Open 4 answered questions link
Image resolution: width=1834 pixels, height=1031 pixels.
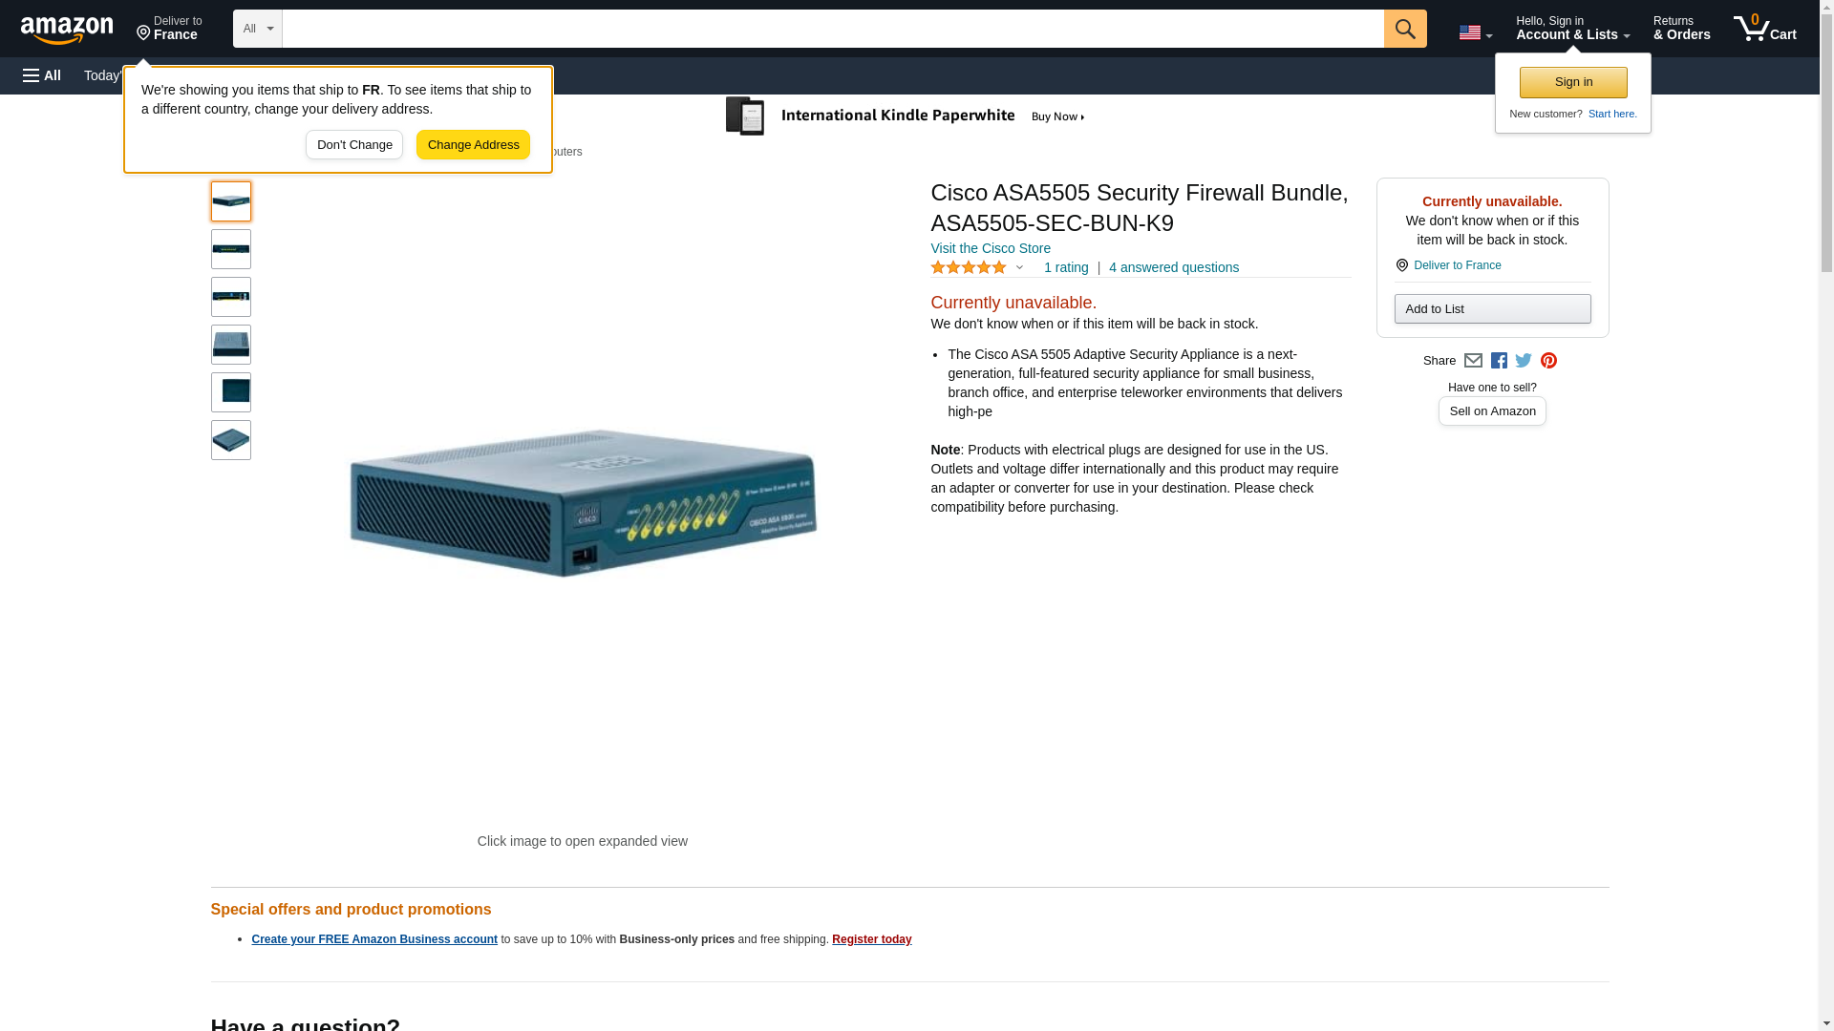pos(1173,267)
